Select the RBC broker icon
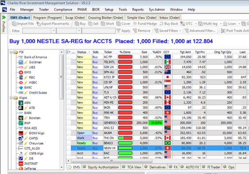Image resolution: width=249 pixels, height=174 pixels. click(x=21, y=78)
